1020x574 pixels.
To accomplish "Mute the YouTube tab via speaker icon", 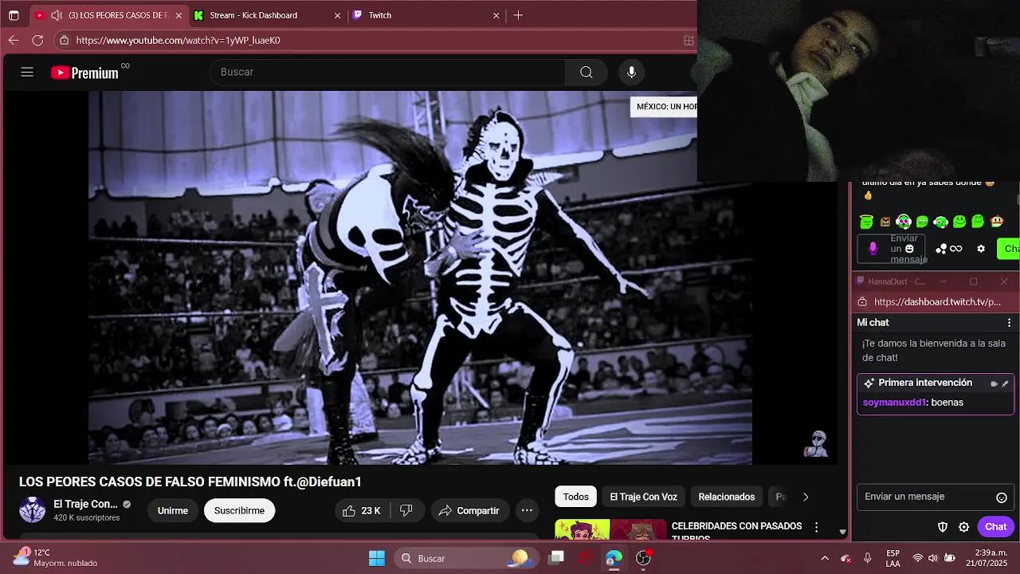I will point(57,15).
